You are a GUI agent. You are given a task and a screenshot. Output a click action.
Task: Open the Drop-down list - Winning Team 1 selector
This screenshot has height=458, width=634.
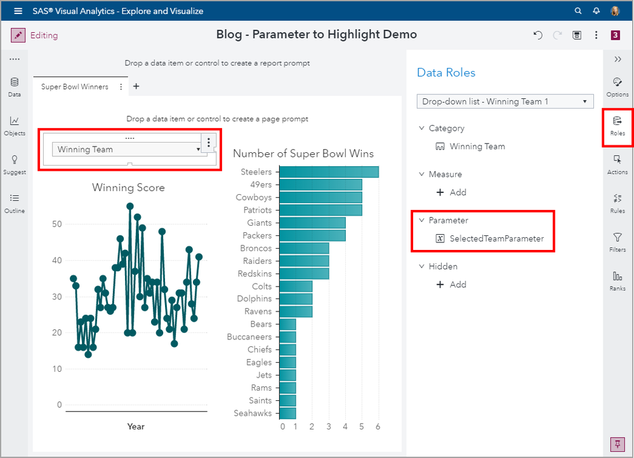pos(505,101)
